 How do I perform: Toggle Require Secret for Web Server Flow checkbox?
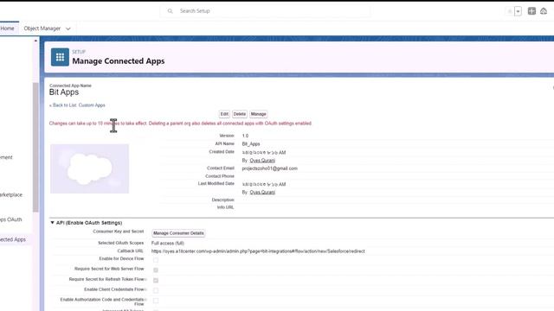point(156,270)
